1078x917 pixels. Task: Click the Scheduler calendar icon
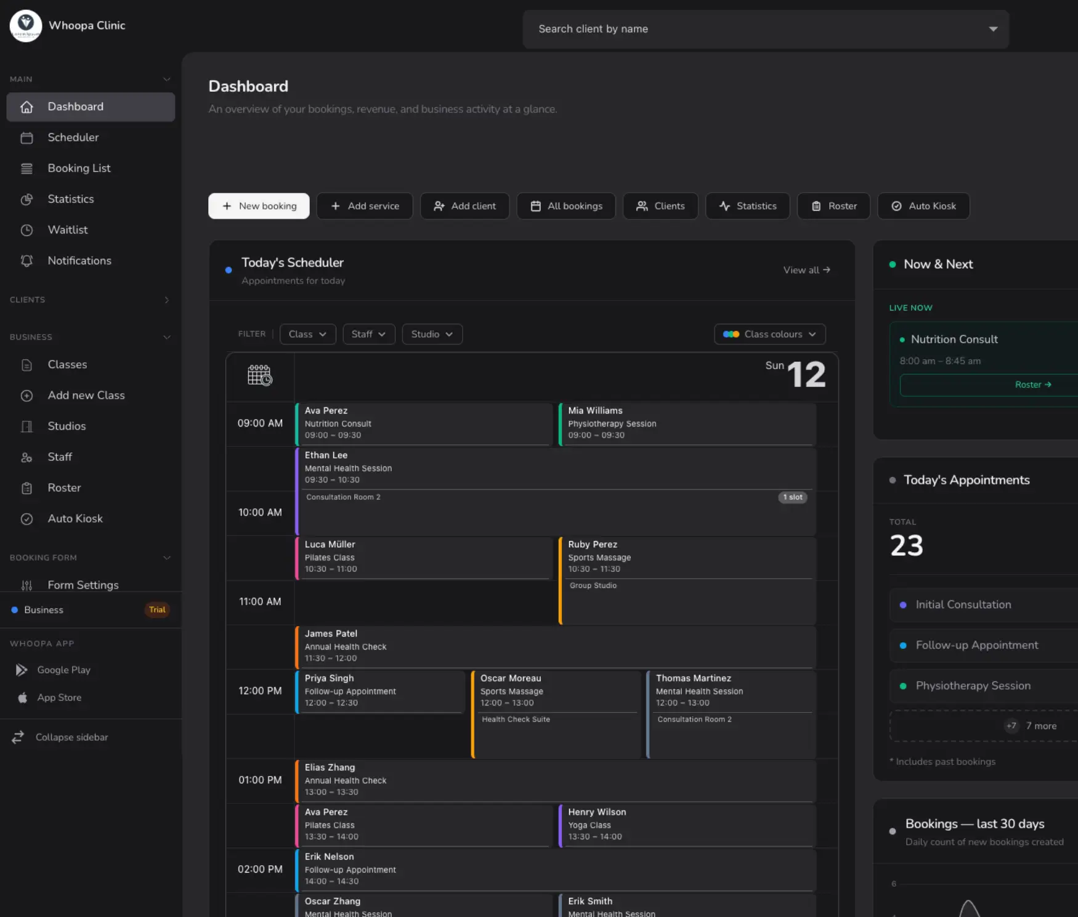click(x=26, y=137)
